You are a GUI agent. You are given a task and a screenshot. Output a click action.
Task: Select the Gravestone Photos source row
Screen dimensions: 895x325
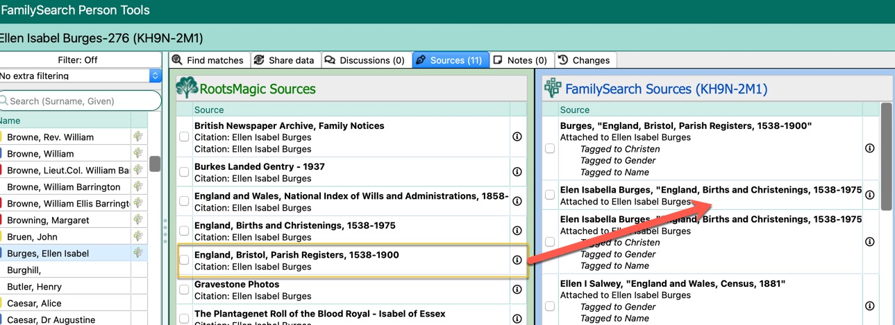pyautogui.click(x=353, y=290)
